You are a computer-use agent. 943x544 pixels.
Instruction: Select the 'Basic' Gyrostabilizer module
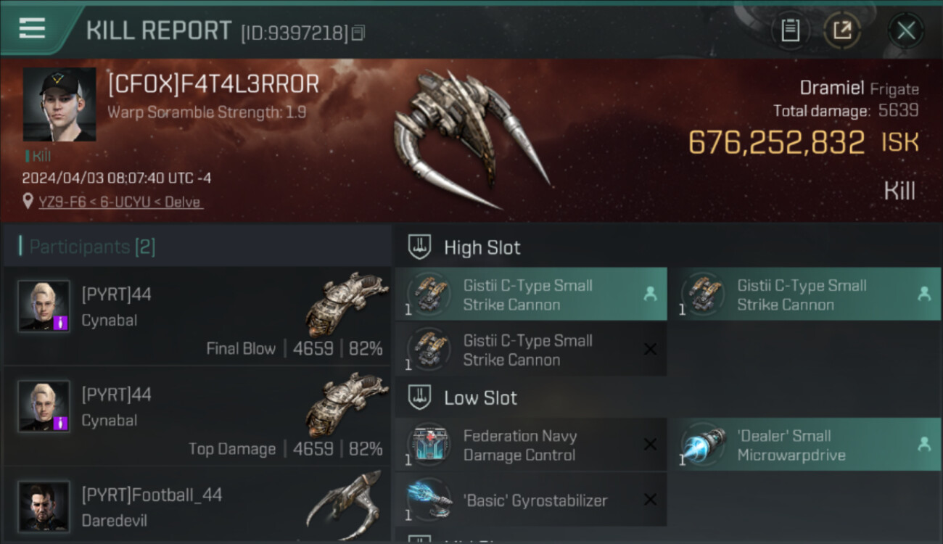point(530,500)
